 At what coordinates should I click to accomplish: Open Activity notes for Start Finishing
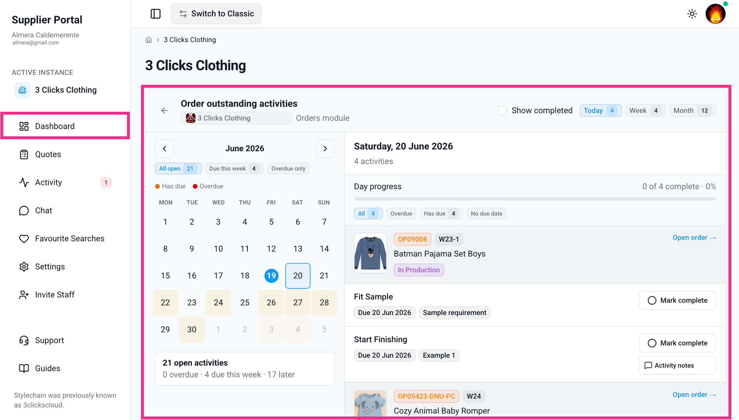tap(677, 365)
